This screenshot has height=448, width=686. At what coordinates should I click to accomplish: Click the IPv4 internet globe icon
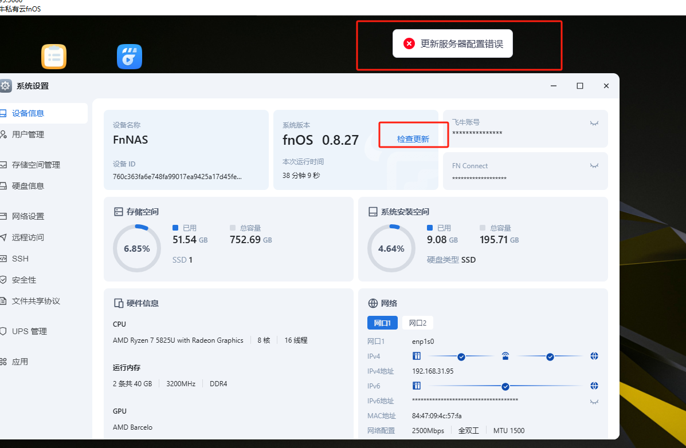tap(594, 356)
